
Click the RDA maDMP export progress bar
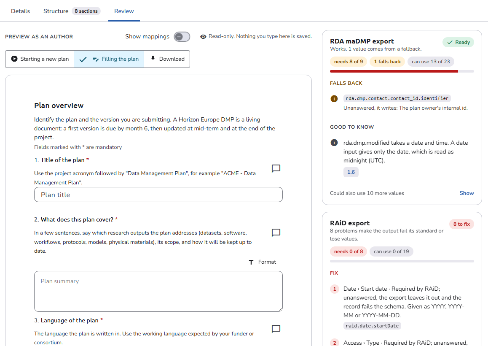coord(402,71)
